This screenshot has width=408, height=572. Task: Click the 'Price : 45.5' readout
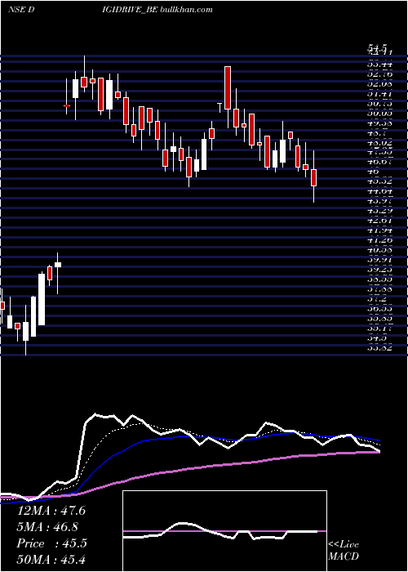coord(51,543)
